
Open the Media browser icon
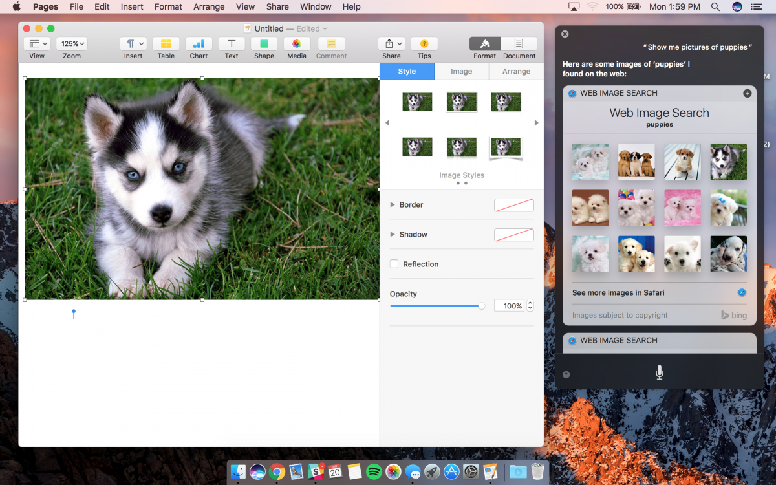297,44
